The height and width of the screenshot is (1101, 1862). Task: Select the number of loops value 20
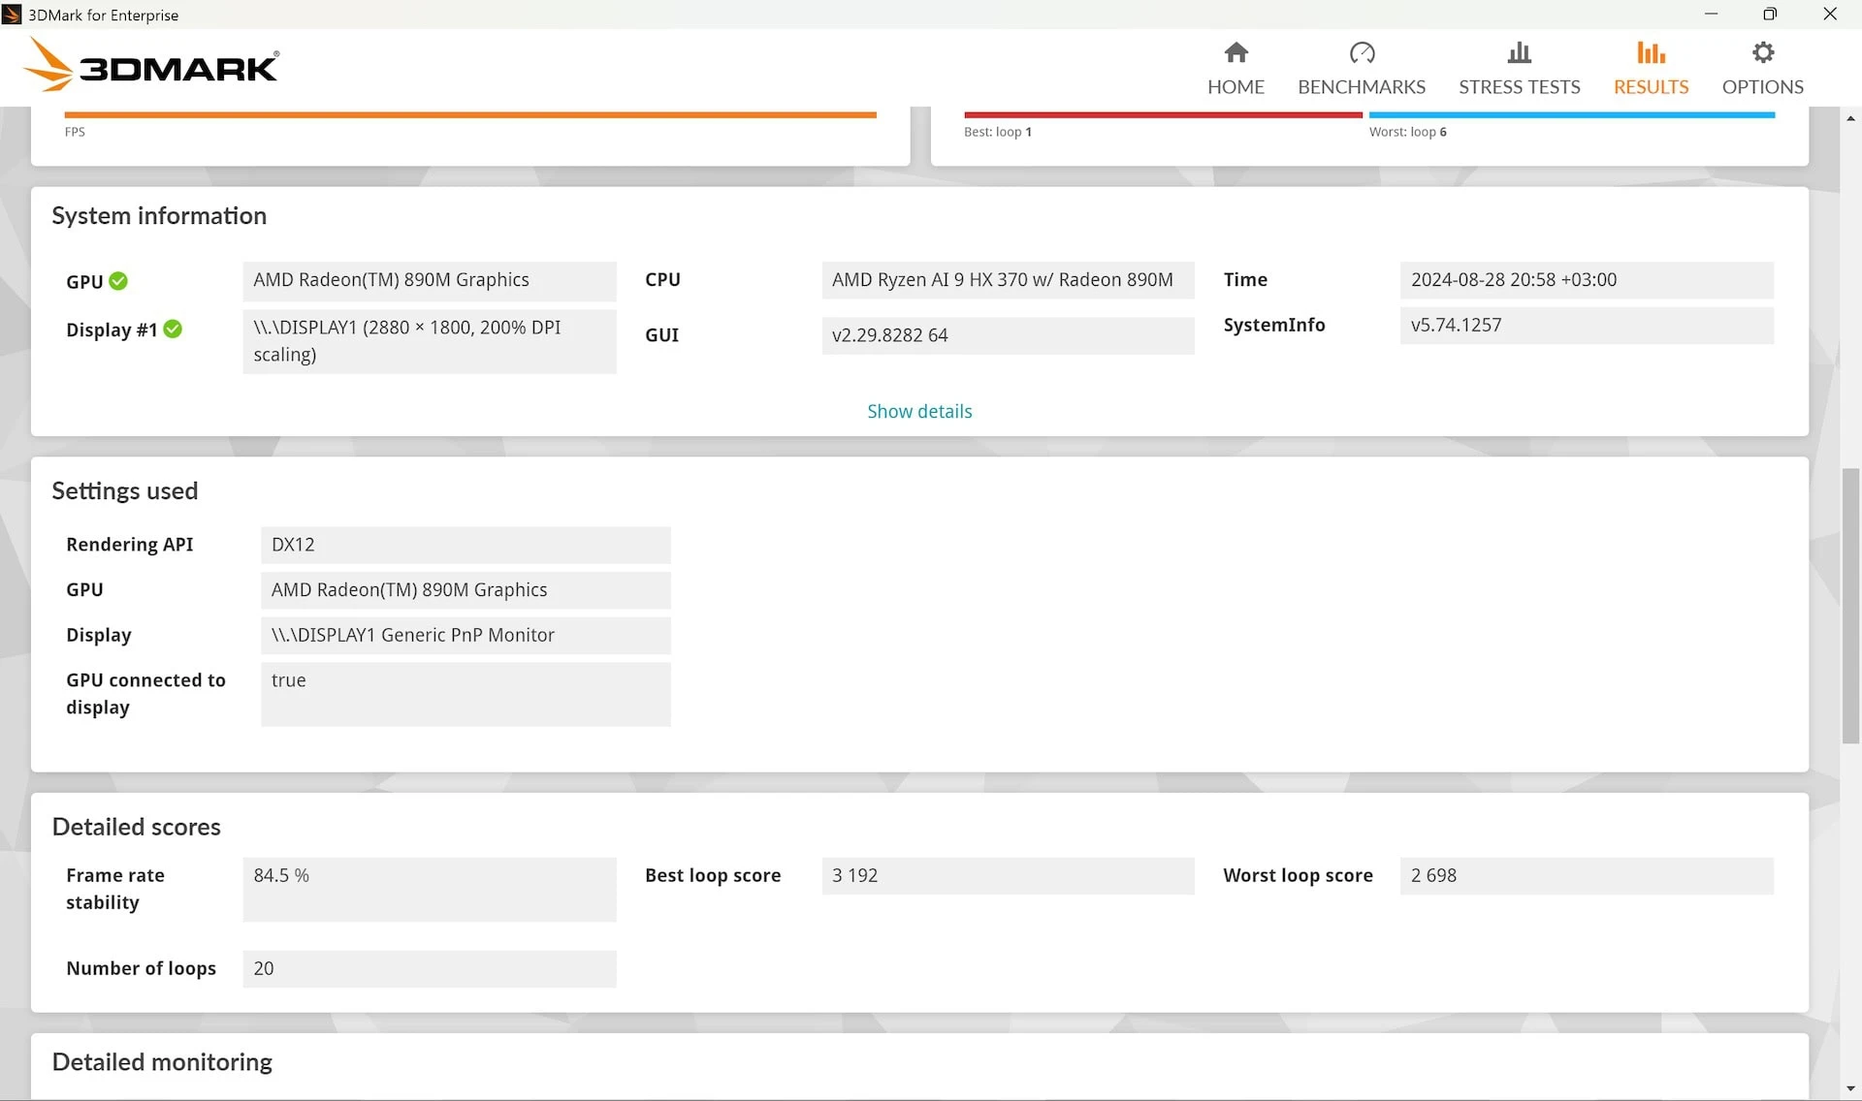(x=430, y=968)
